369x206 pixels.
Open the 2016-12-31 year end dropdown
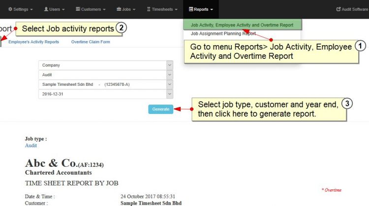pos(169,94)
